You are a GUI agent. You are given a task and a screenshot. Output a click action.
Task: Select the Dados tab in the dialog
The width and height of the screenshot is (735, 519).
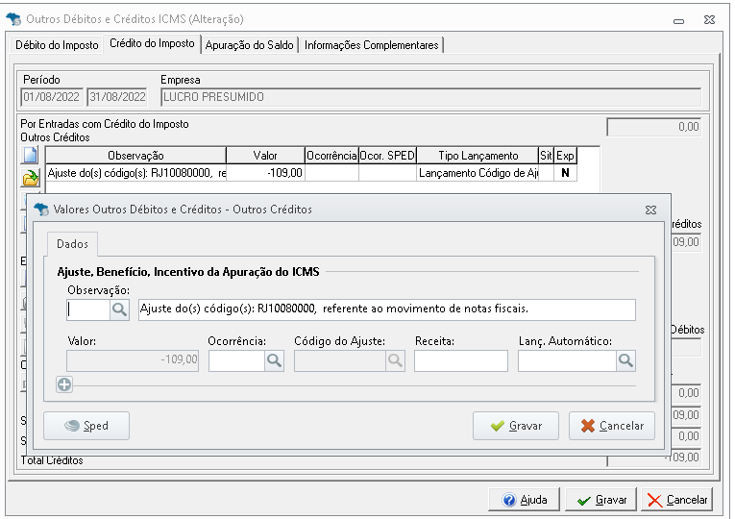click(72, 244)
